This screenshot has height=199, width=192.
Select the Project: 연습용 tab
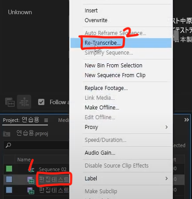coord(21,120)
